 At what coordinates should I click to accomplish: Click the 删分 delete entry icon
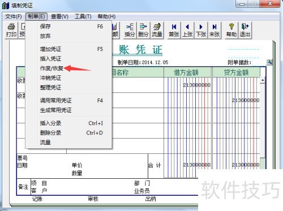point(143,30)
